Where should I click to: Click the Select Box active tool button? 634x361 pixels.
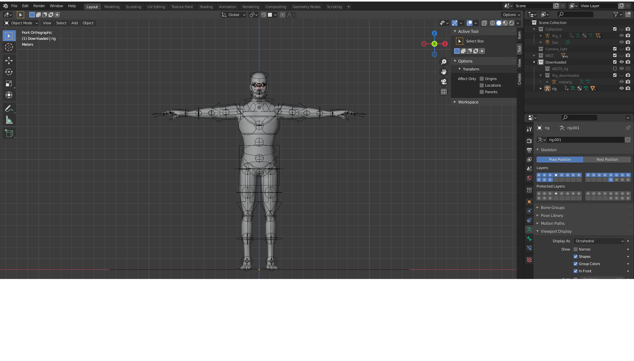(x=459, y=41)
